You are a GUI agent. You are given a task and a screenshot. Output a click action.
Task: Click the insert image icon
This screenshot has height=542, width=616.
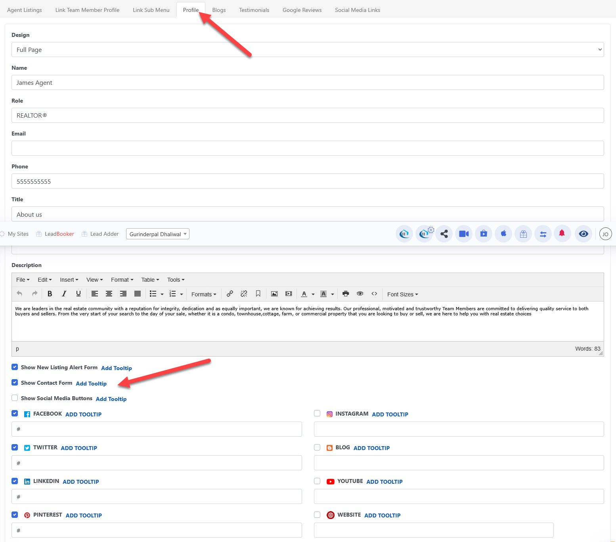[x=274, y=294]
